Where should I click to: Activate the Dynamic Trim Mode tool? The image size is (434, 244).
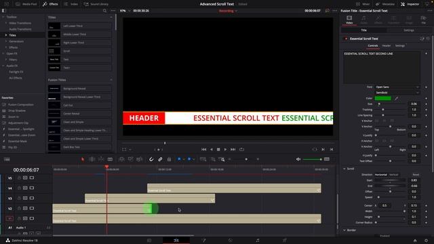[x=101, y=159]
